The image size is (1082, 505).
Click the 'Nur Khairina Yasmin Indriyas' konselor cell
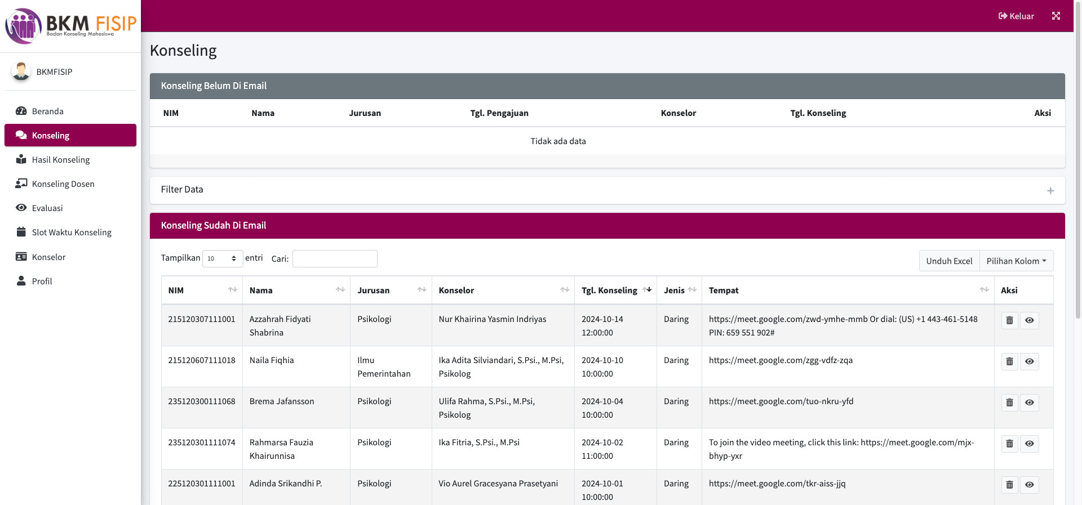pyautogui.click(x=503, y=325)
